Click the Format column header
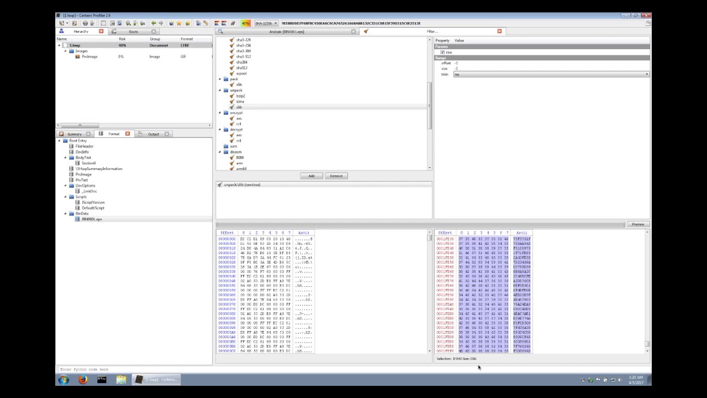707x398 pixels. pos(187,39)
